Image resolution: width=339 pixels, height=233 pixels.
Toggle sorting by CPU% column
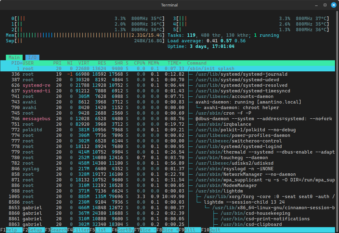tap(139, 63)
